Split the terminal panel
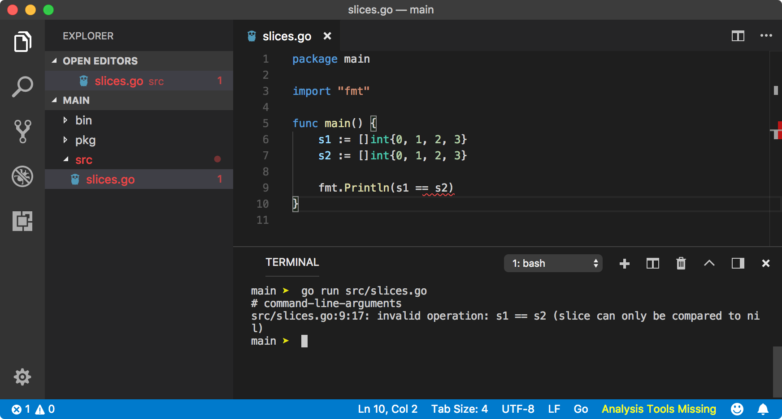 (652, 263)
